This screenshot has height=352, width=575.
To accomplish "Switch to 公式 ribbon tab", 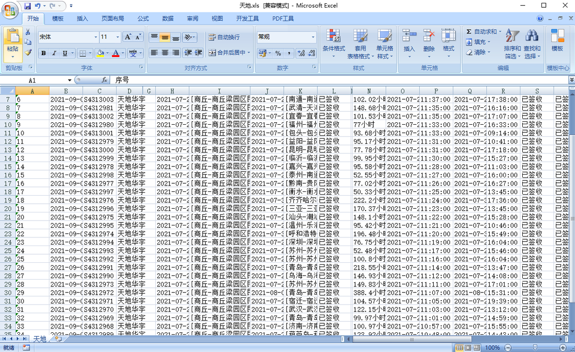I will click(143, 19).
